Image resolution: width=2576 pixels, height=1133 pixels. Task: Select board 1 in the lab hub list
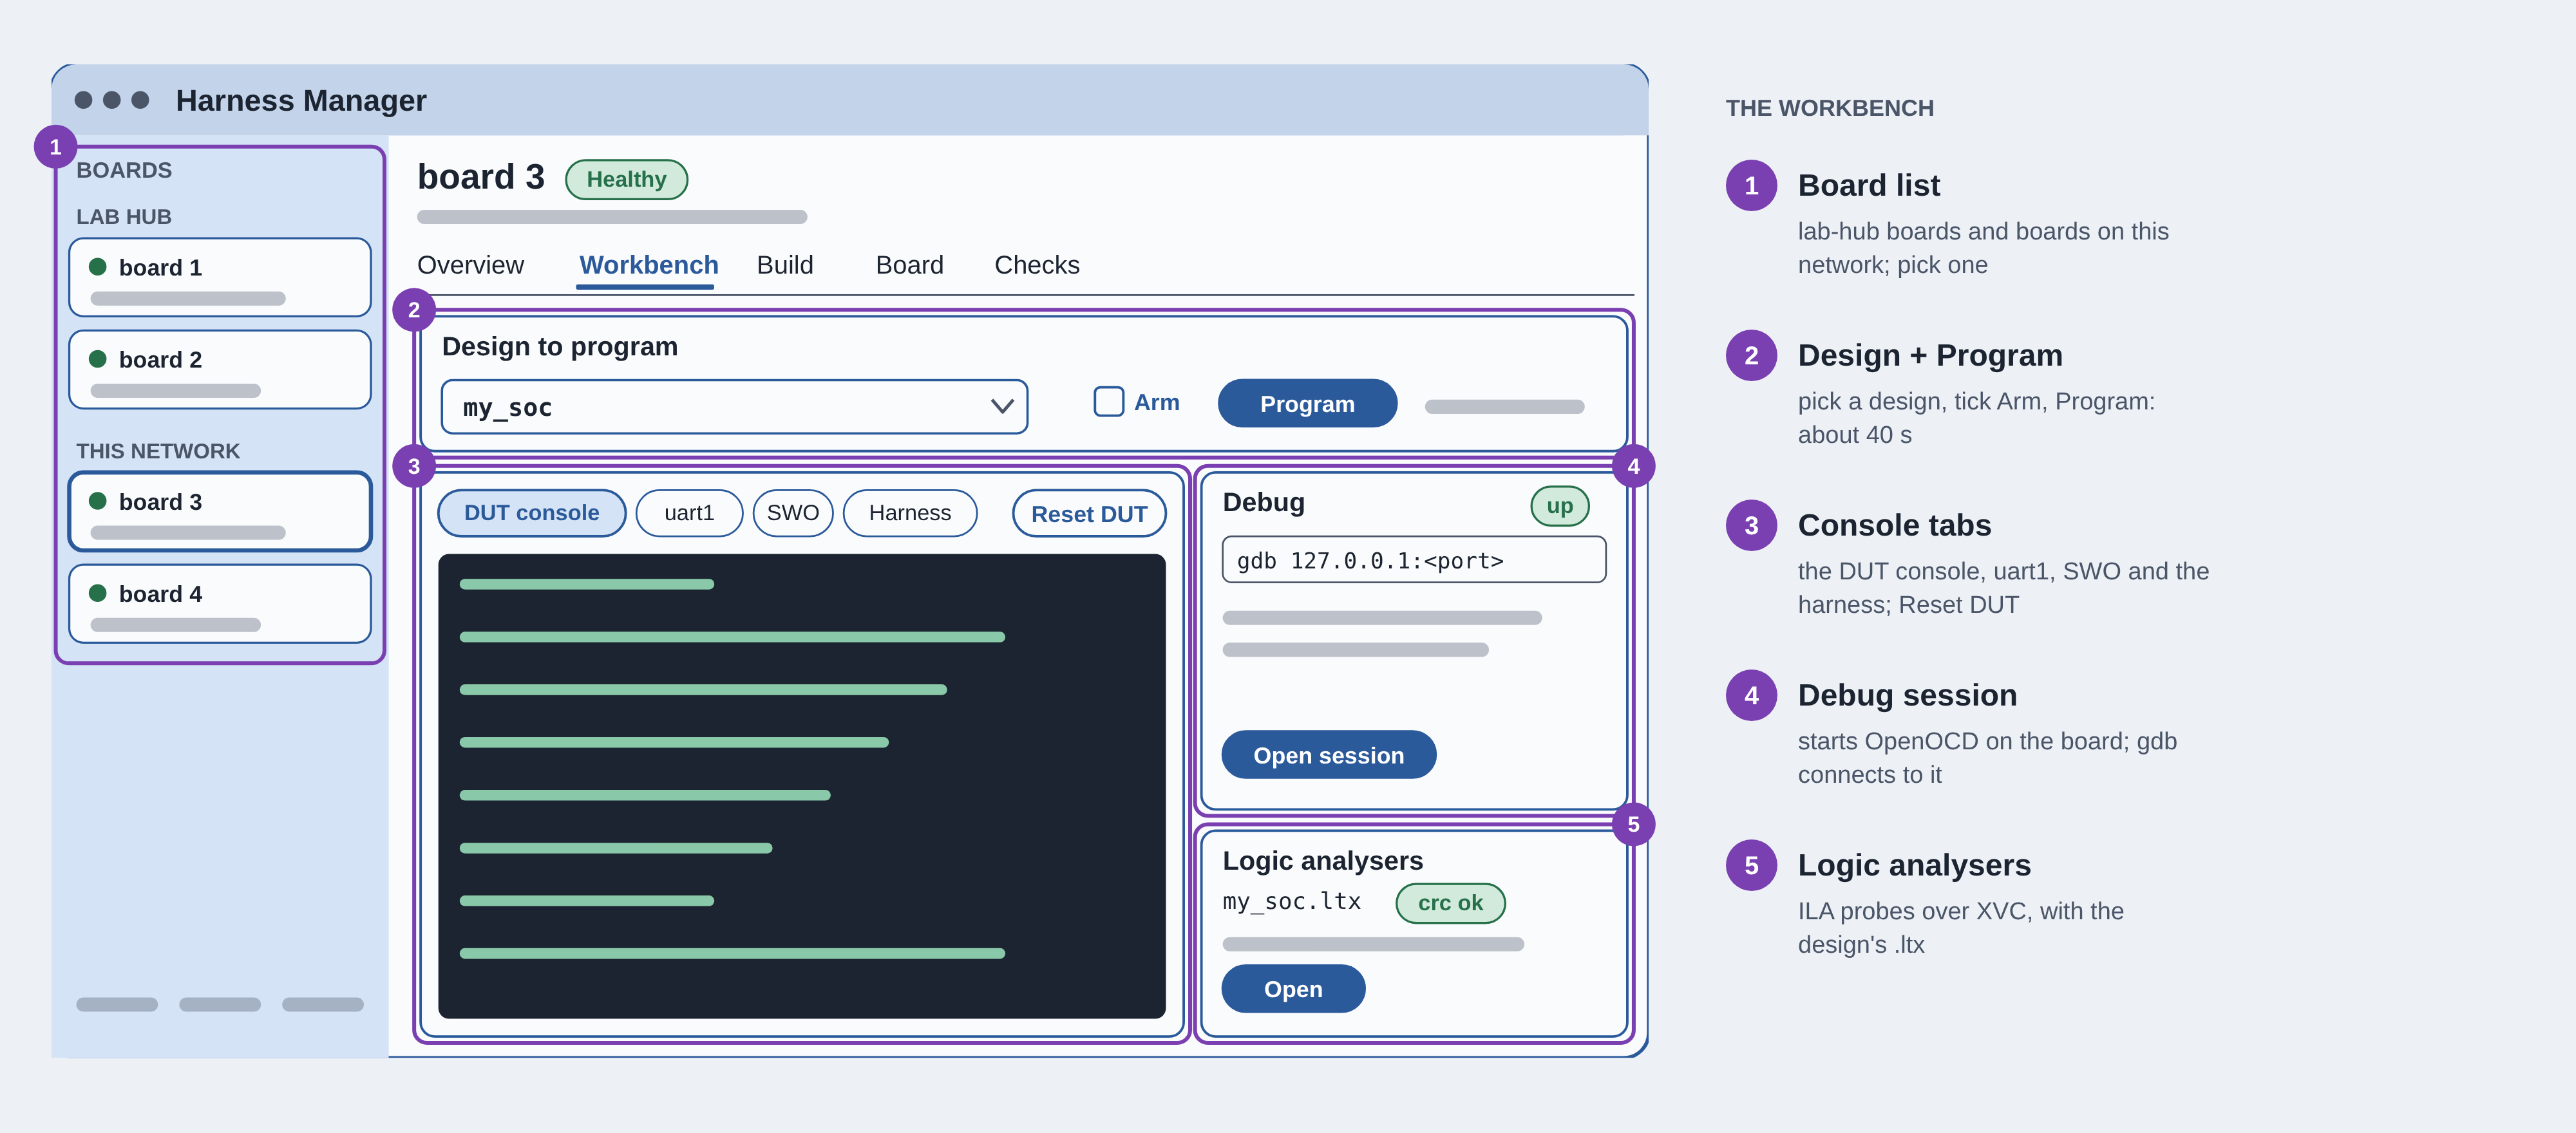(x=220, y=277)
